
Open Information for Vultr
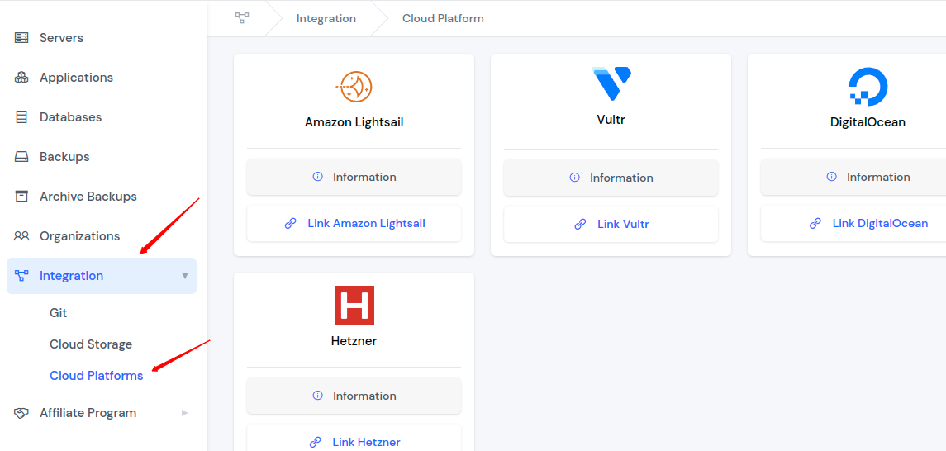click(x=611, y=178)
